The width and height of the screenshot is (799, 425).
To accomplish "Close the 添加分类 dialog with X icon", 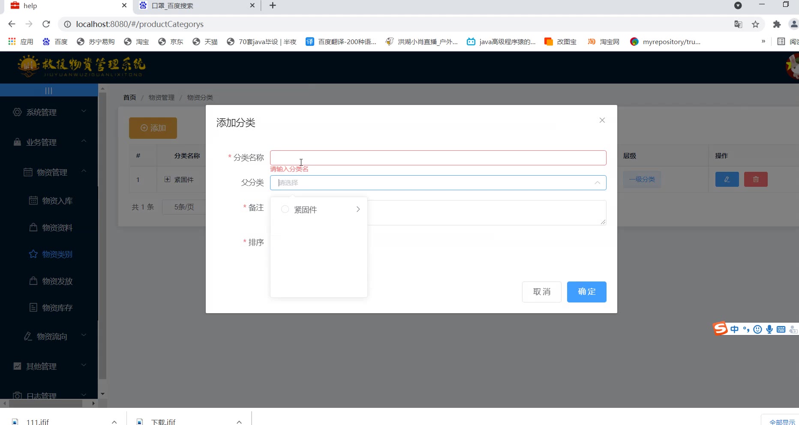I will (x=602, y=120).
